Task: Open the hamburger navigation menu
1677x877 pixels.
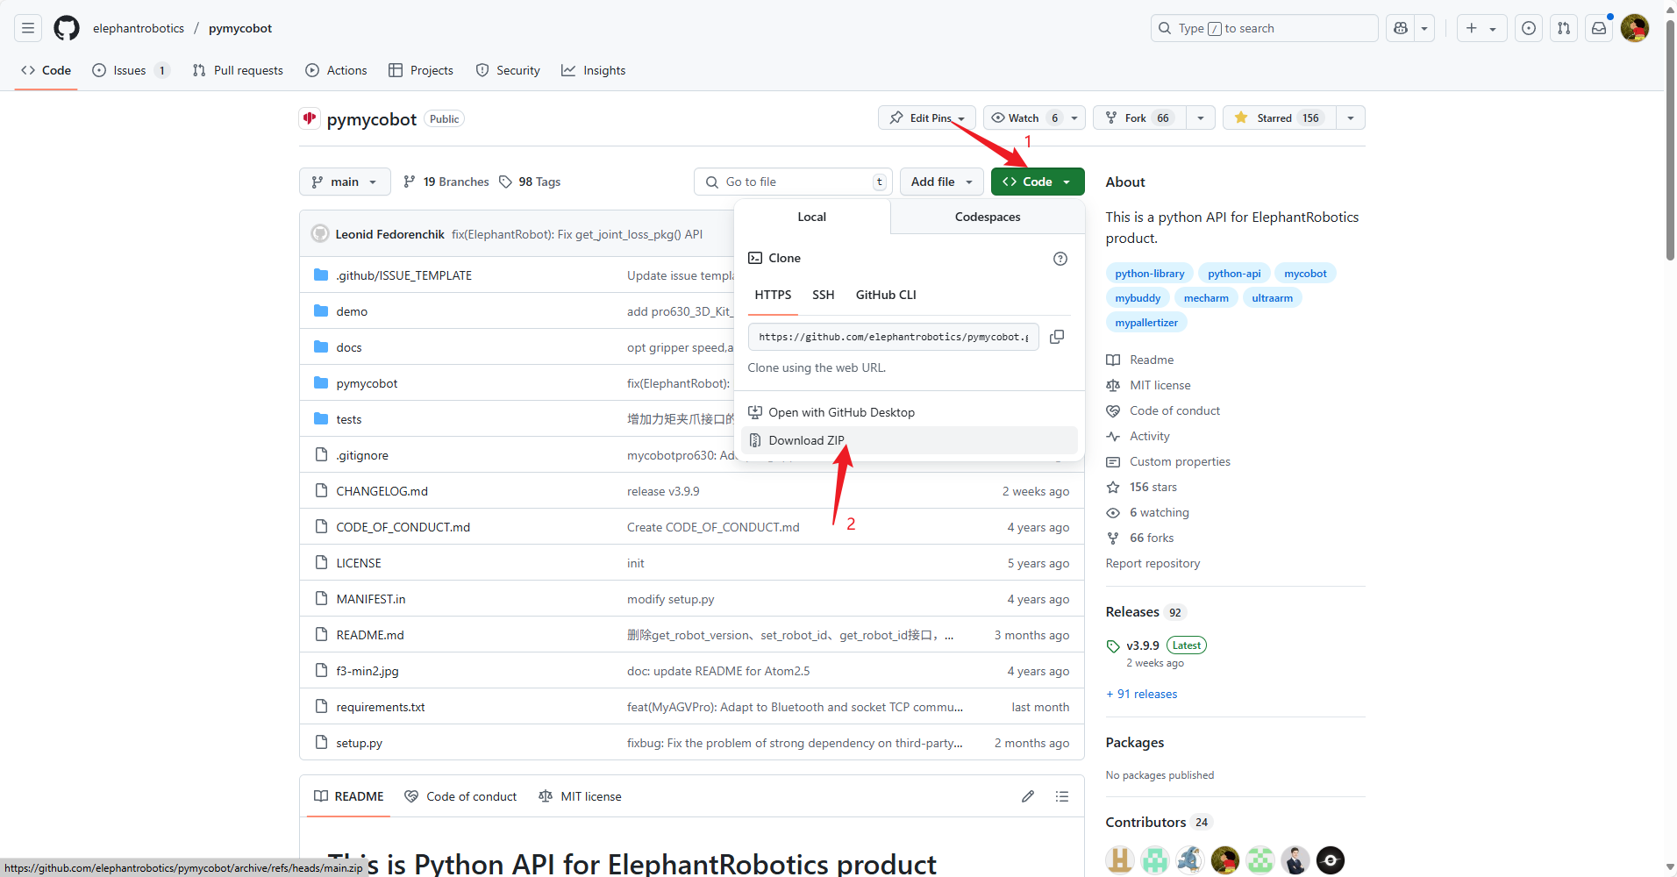Action: 28,28
